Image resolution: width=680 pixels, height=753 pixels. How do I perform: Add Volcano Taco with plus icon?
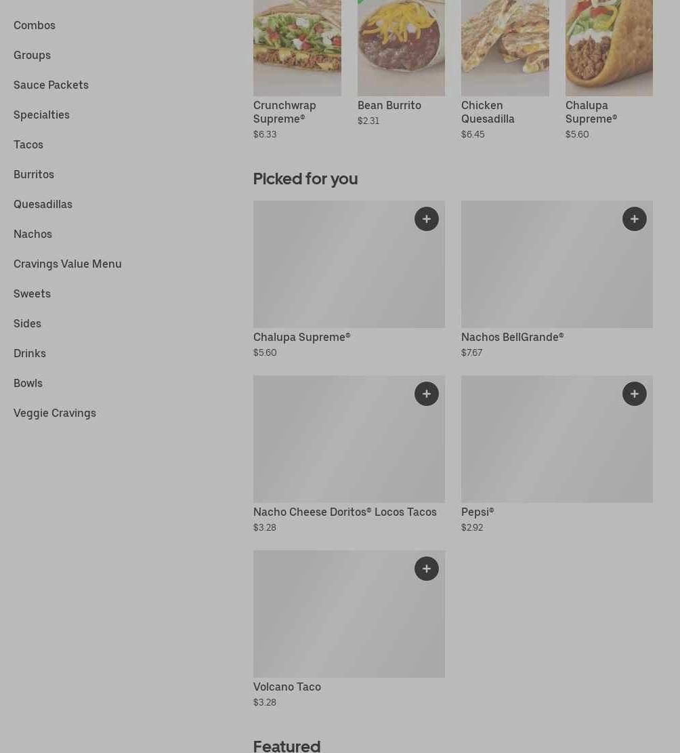[427, 569]
